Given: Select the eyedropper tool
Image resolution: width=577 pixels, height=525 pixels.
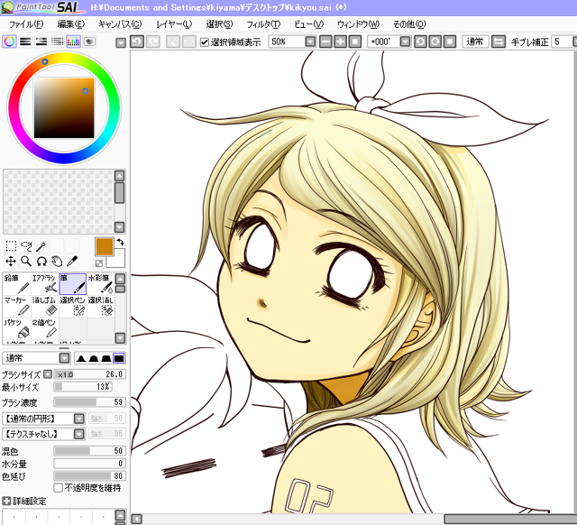Looking at the screenshot, I should [72, 262].
